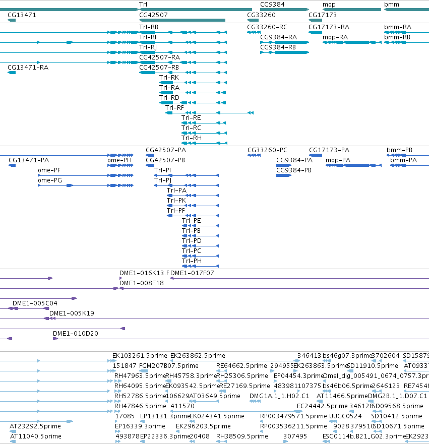Select the CG9384-PB protein label
The image size is (429, 444).
pos(293,170)
